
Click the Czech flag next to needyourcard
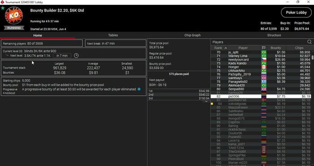click(264, 60)
